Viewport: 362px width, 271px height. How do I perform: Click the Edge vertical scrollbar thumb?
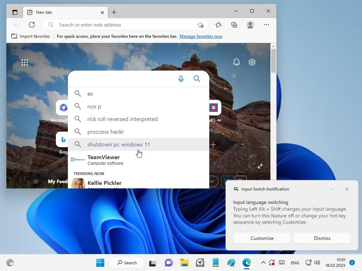[273, 61]
